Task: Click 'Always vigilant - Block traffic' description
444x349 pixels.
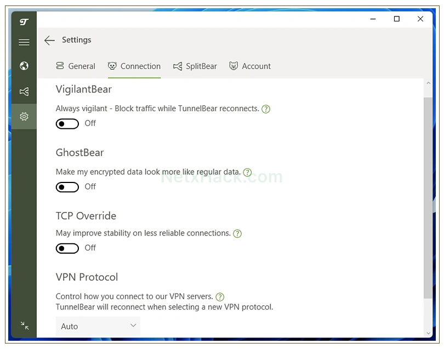Action: tap(157, 108)
